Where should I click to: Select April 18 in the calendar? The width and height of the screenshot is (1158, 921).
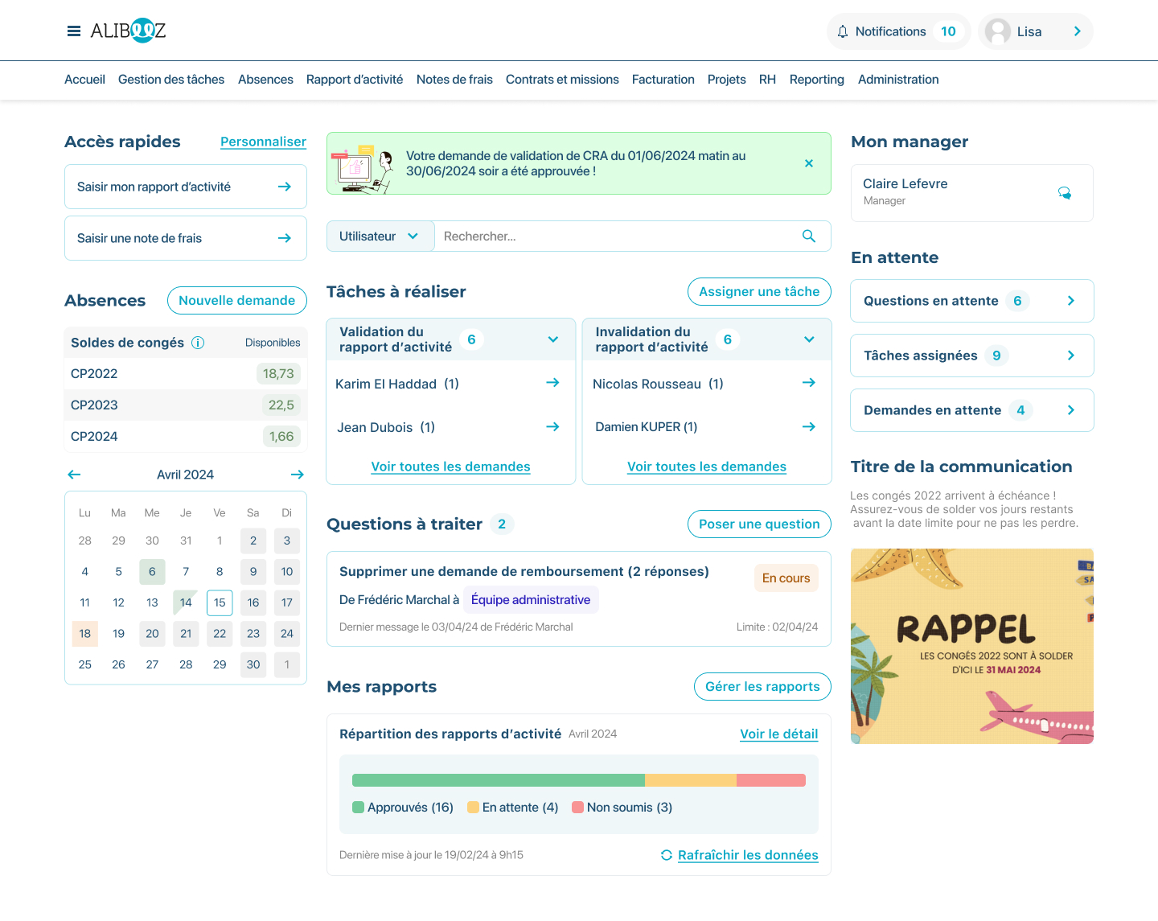pos(84,634)
